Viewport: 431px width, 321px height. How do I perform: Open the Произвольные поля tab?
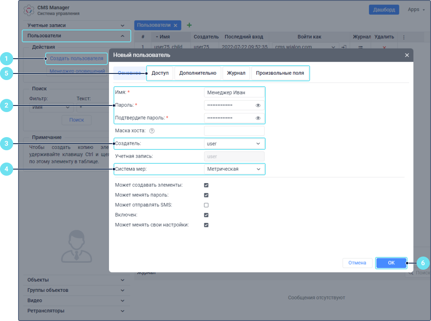coord(280,73)
